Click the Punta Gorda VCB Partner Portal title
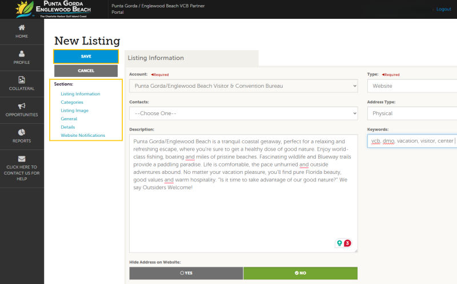Image resolution: width=457 pixels, height=284 pixels. [x=158, y=9]
